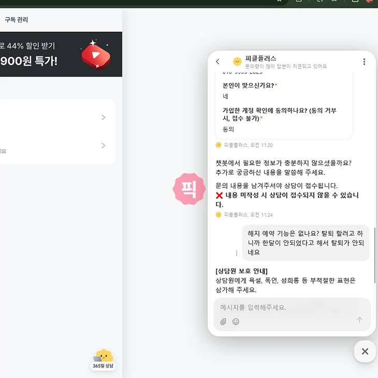Image resolution: width=378 pixels, height=378 pixels.
Task: Click the 챗봇에서 필요한 정보가 message text
Action: click(x=284, y=168)
